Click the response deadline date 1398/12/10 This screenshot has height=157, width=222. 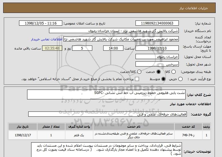(157, 48)
